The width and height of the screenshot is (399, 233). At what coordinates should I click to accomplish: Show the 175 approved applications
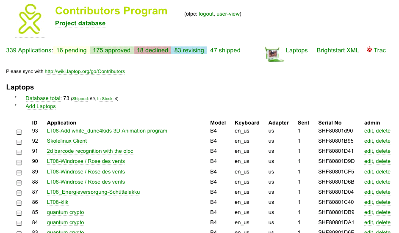111,50
